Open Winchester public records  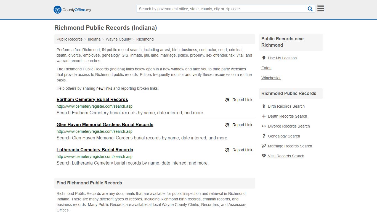[x=271, y=78]
